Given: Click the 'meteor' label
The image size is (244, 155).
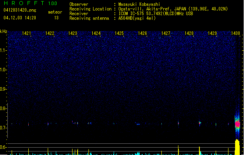Looking at the screenshot, I should point(55,12).
